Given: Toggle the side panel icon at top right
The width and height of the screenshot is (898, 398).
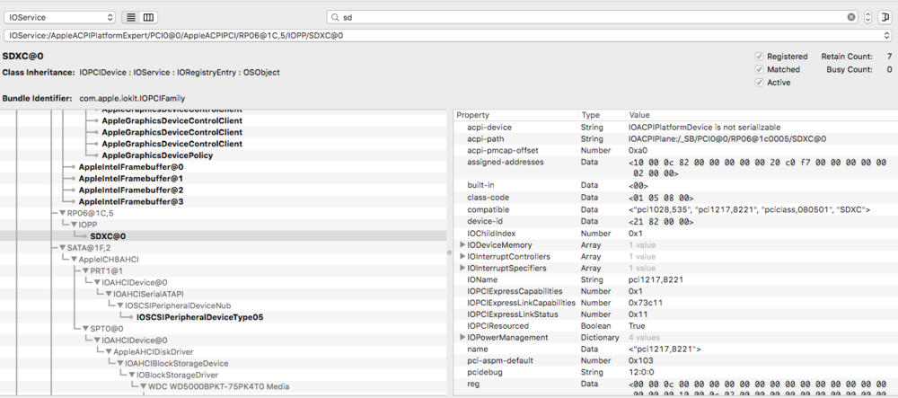Looking at the screenshot, I should tap(885, 17).
